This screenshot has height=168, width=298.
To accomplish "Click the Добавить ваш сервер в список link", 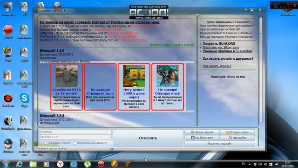I will 172,45.
